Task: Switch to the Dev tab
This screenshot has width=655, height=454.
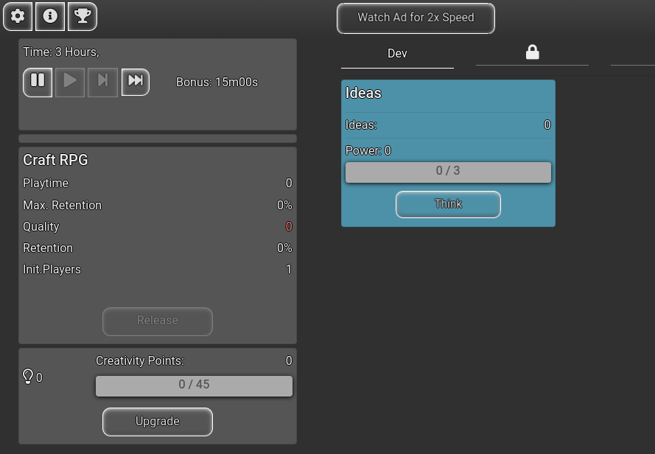Action: click(x=397, y=54)
